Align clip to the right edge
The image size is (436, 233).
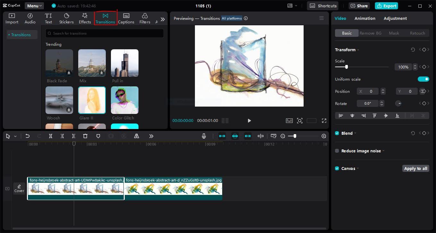364,116
